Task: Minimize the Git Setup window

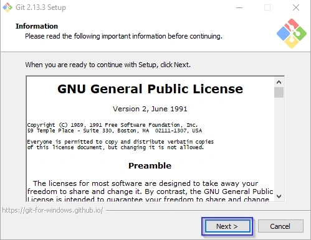Action: point(239,8)
